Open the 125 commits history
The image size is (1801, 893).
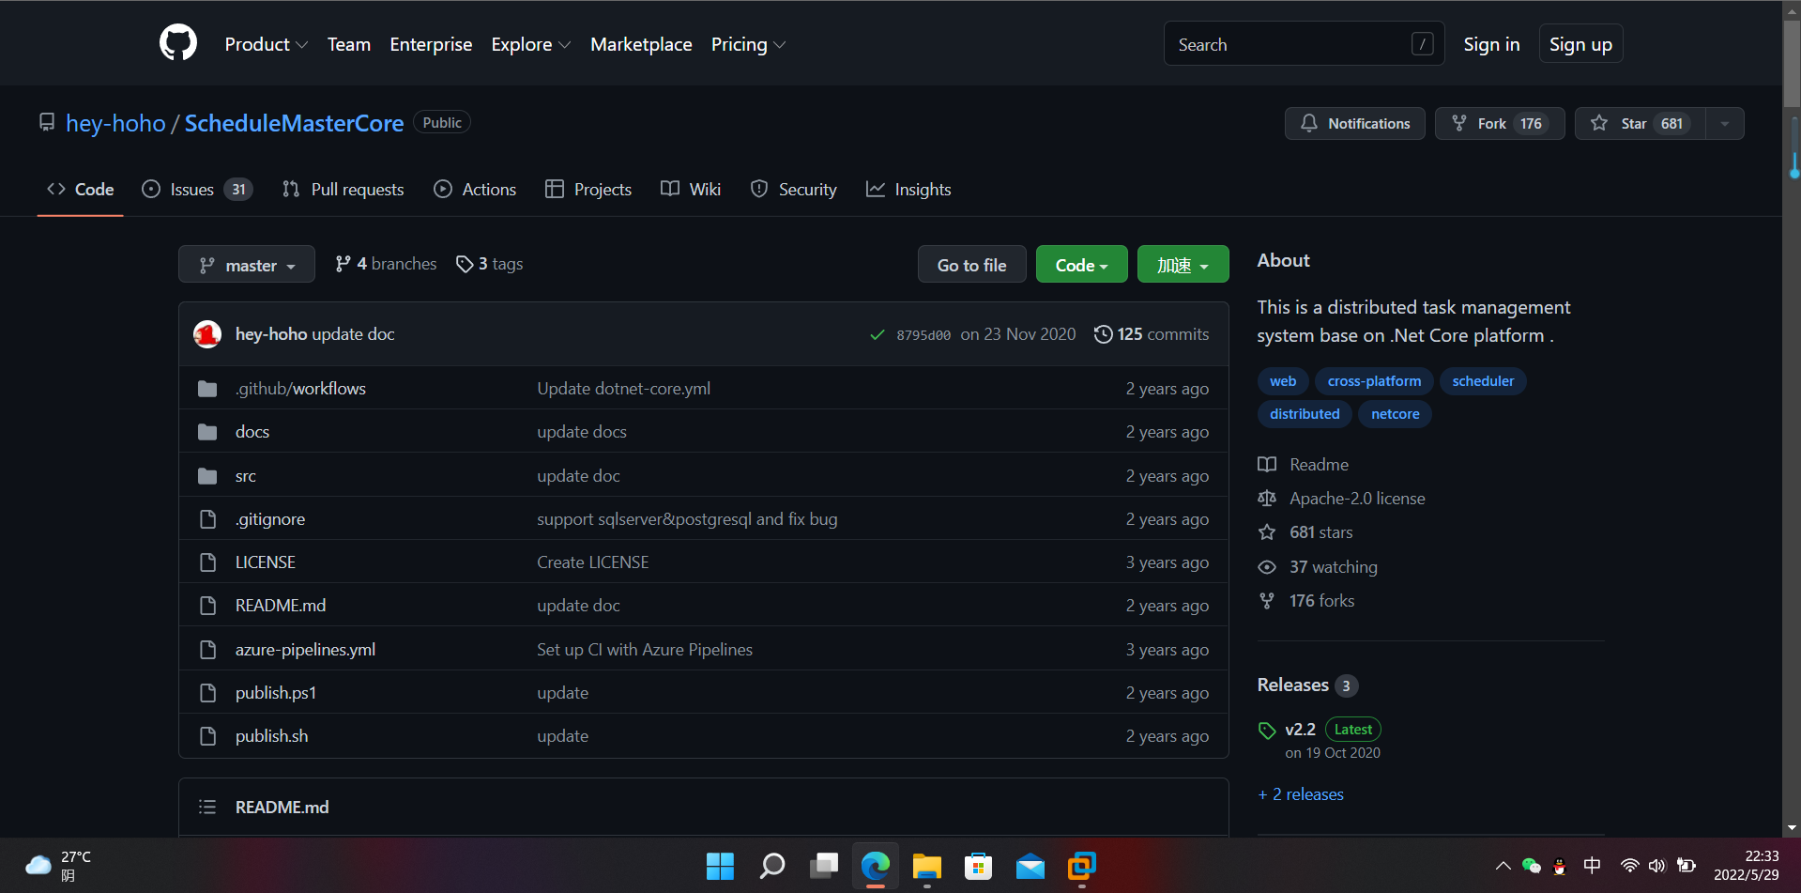1152,335
